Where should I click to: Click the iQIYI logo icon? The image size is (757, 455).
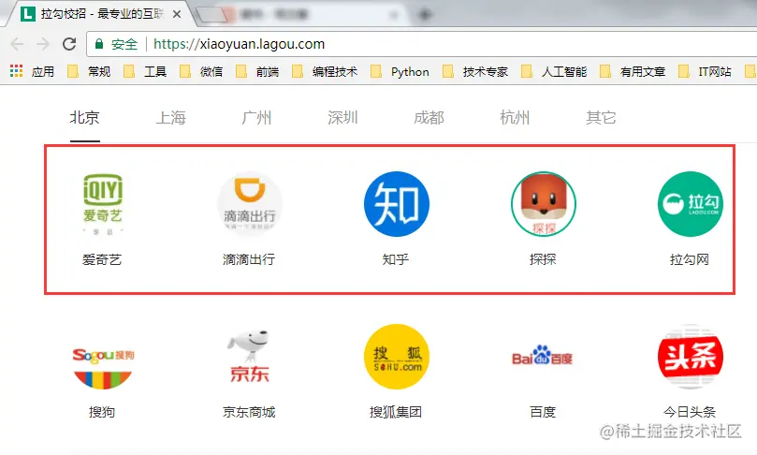coord(102,204)
